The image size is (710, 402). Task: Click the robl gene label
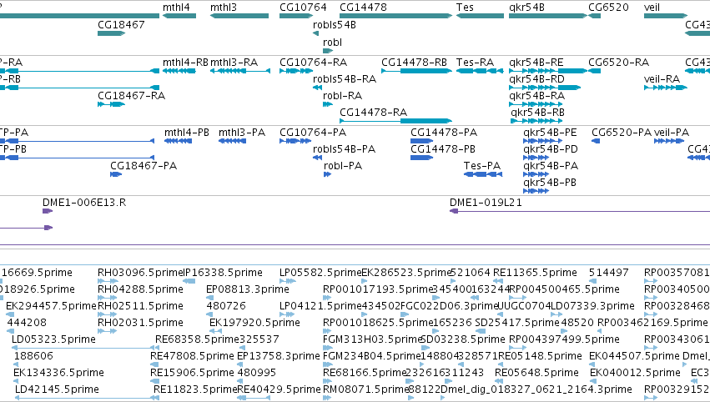point(332,42)
